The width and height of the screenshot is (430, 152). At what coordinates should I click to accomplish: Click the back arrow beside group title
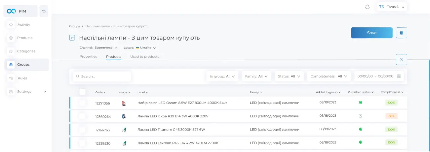pos(72,38)
